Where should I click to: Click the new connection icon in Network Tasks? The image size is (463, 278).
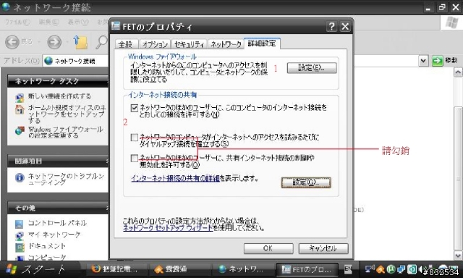20,97
